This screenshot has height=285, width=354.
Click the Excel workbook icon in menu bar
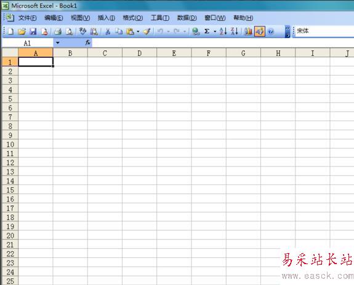(10, 18)
